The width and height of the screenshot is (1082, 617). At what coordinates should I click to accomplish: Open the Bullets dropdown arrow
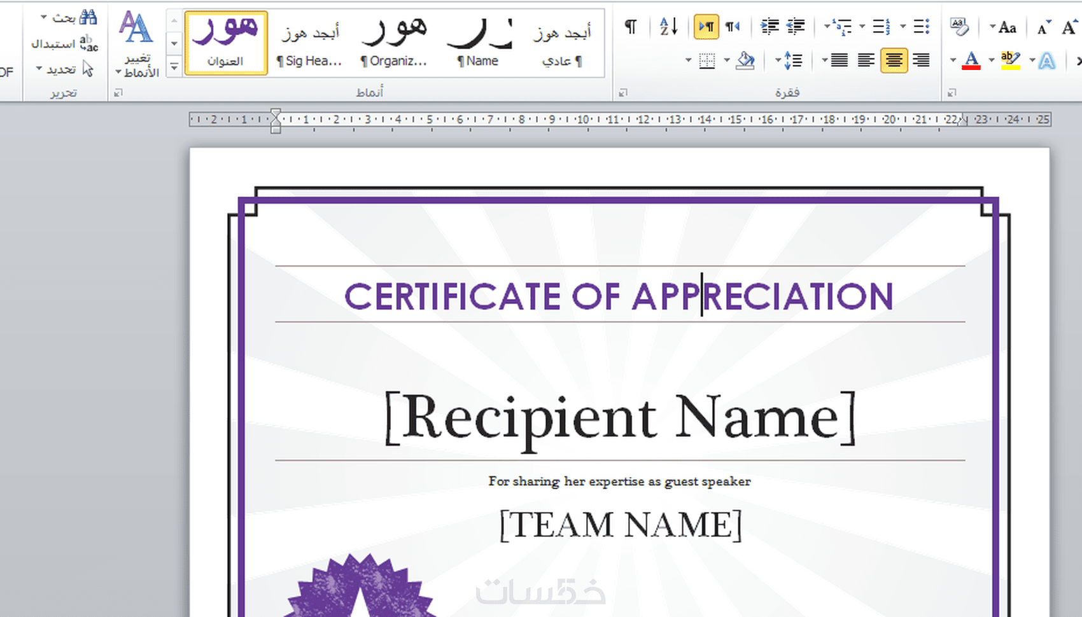tap(903, 26)
